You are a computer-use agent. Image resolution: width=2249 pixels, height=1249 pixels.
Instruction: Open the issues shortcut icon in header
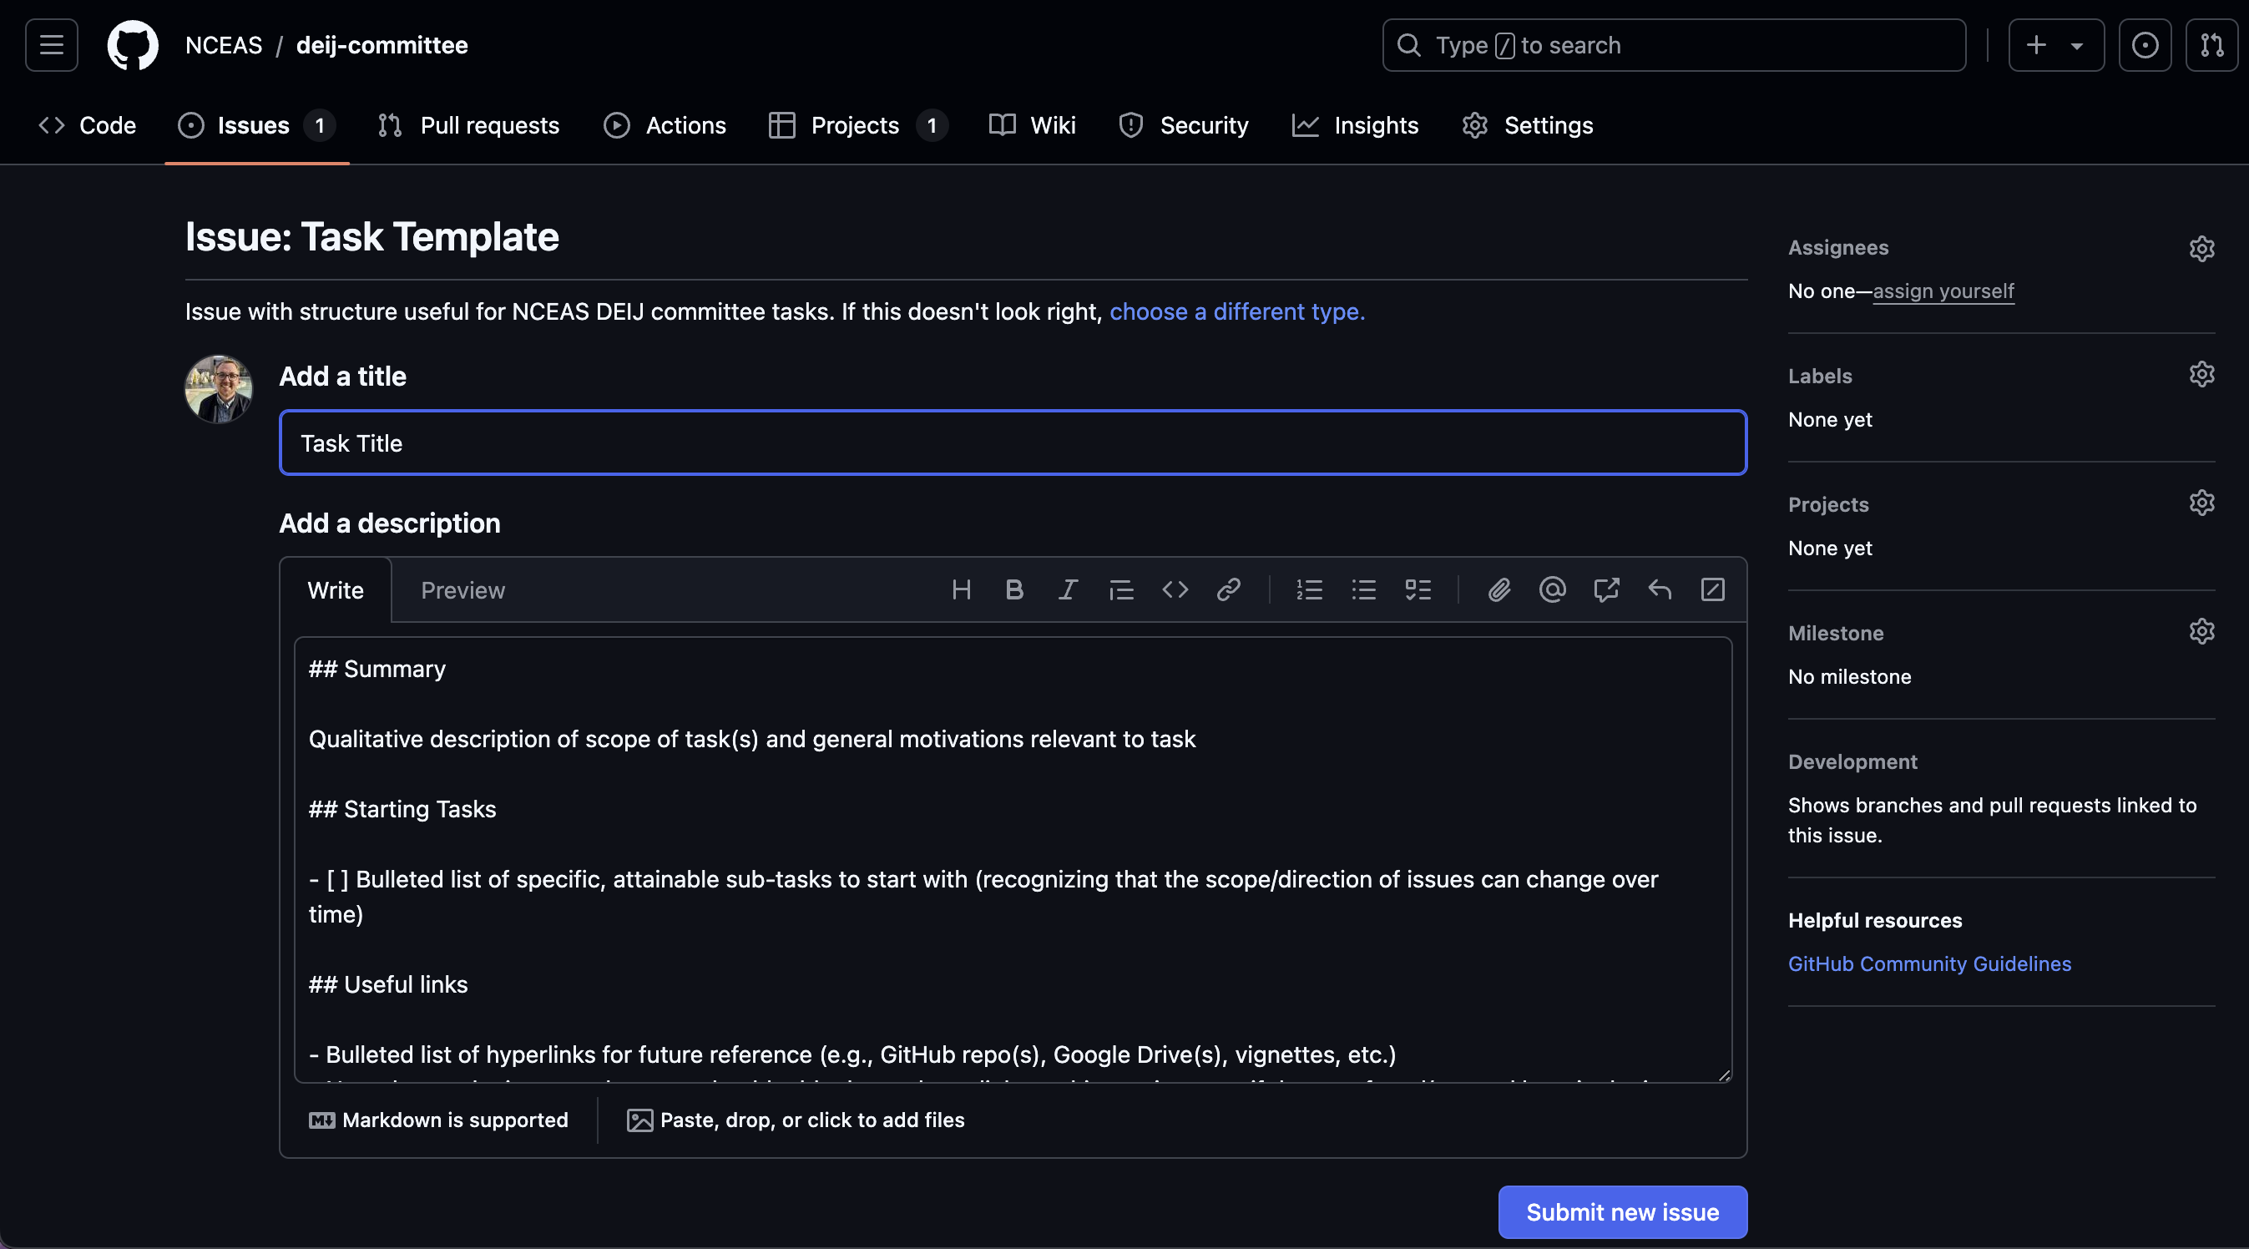pyautogui.click(x=2145, y=44)
